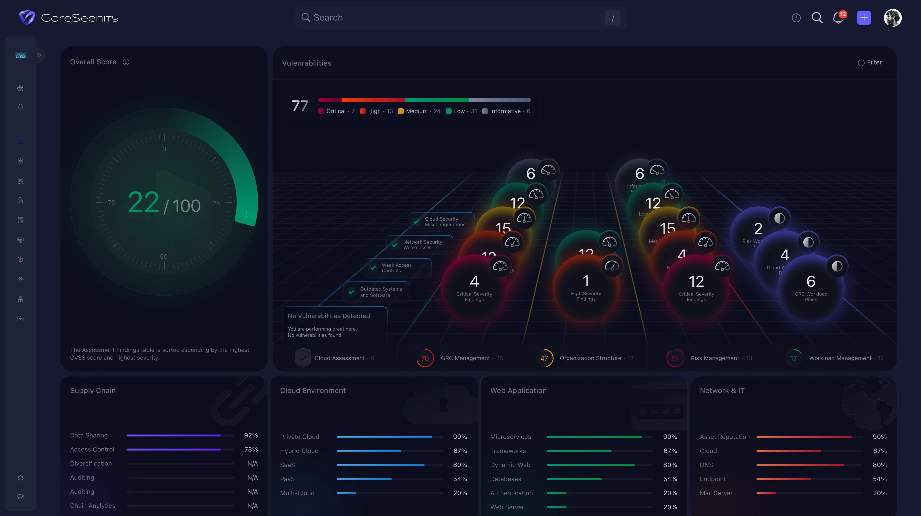Toggle the Network Security Weaknesses check
This screenshot has width=921, height=516.
[x=395, y=245]
